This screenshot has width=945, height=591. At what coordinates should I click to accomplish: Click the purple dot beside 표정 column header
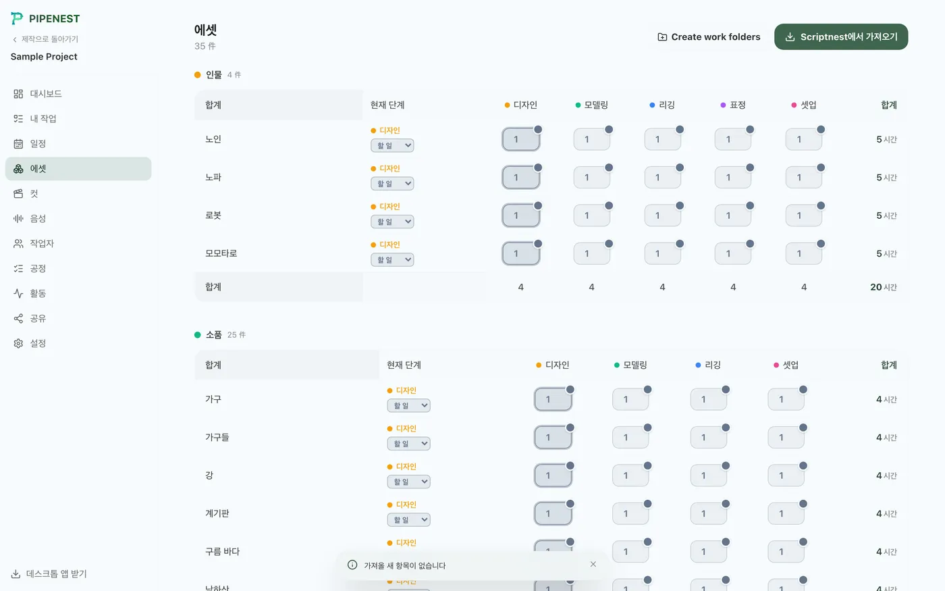(x=723, y=105)
